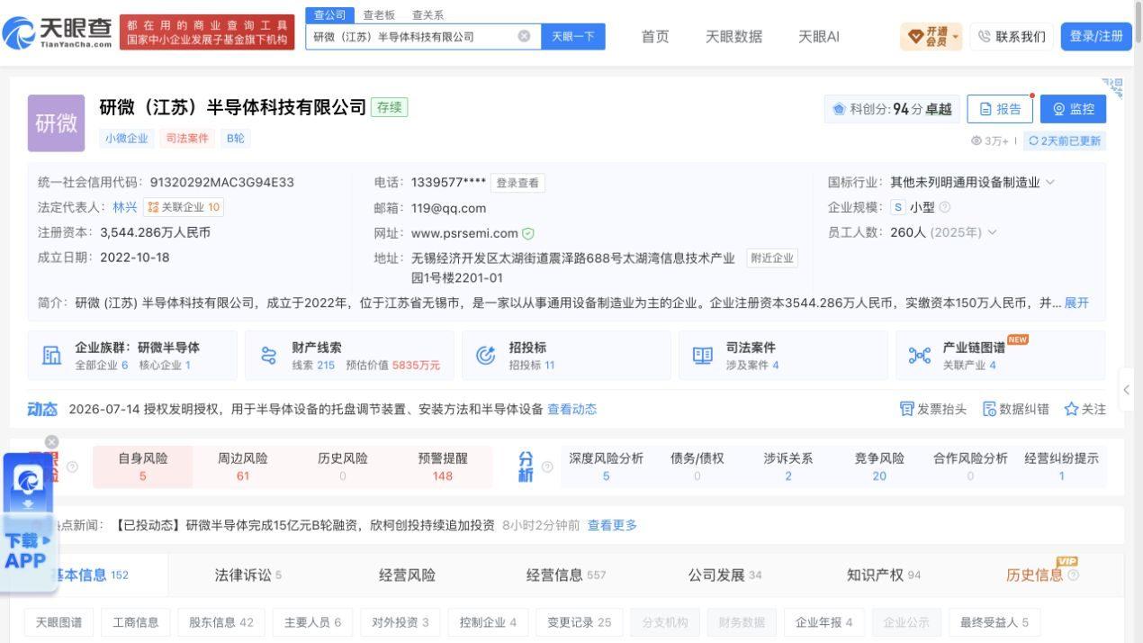Image resolution: width=1143 pixels, height=643 pixels.
Task: Click the verified shield icon beside website
Action: [528, 232]
